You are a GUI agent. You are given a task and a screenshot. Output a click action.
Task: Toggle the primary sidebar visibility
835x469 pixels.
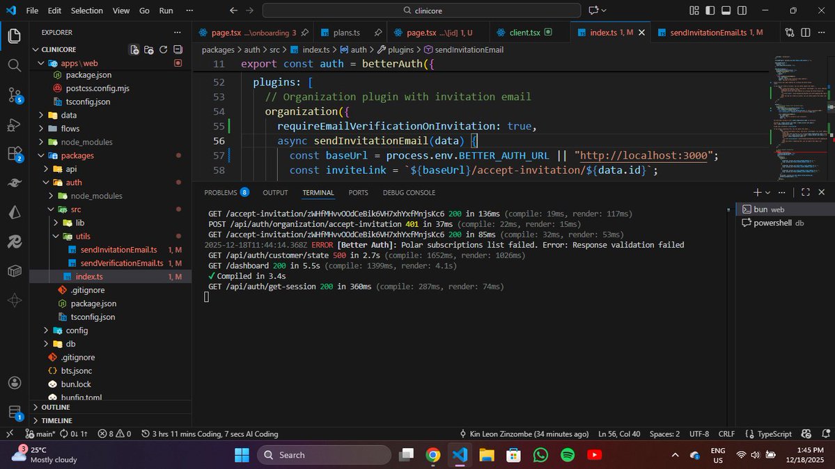710,10
